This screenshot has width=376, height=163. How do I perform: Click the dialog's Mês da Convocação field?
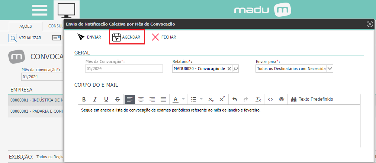pos(124,69)
